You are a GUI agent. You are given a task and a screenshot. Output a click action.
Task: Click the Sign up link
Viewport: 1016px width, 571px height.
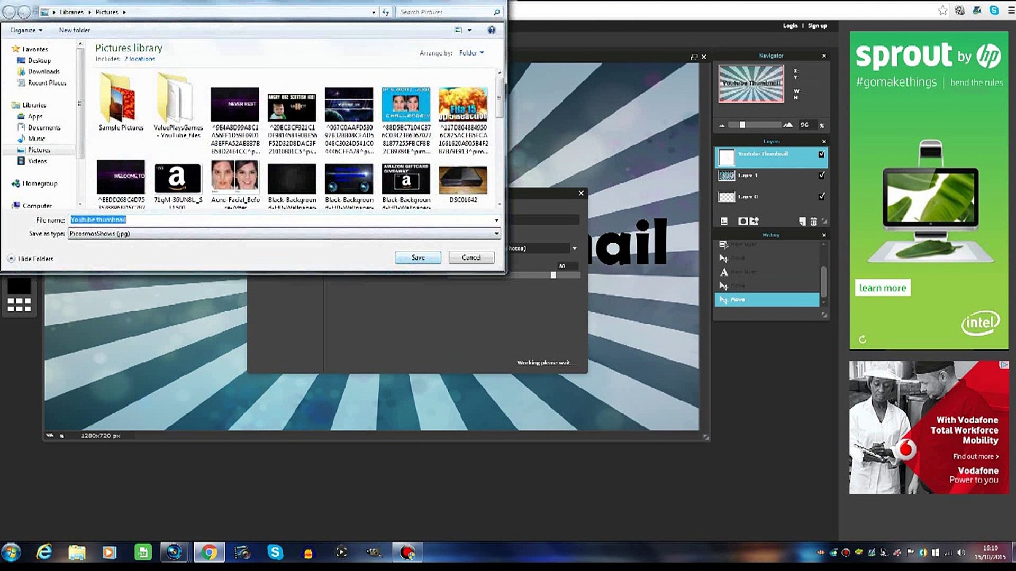pos(817,26)
